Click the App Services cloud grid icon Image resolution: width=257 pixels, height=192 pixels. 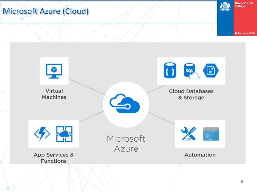click(65, 134)
